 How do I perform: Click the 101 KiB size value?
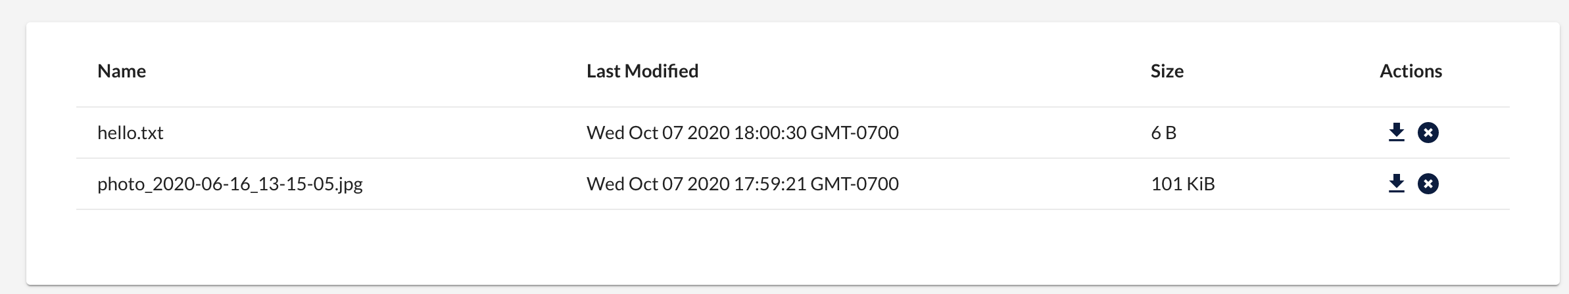coord(1183,184)
